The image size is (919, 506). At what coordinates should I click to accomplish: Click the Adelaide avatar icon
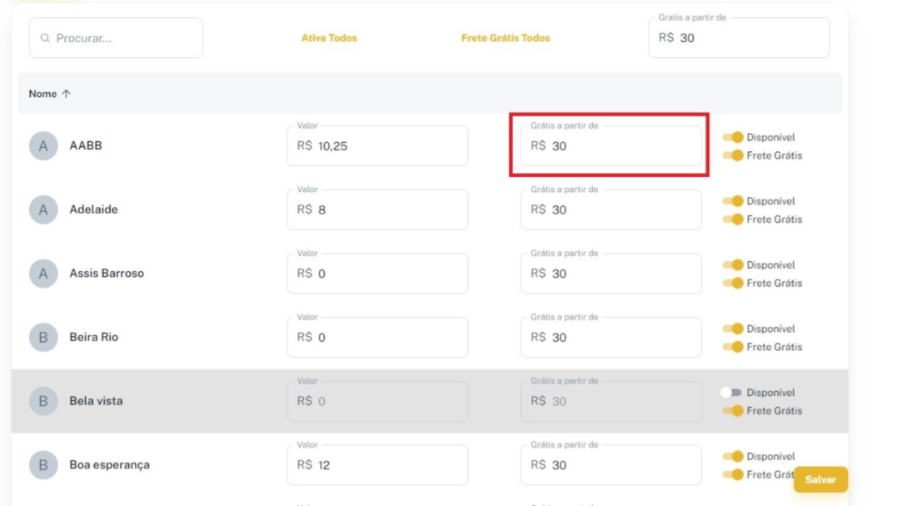pyautogui.click(x=43, y=210)
